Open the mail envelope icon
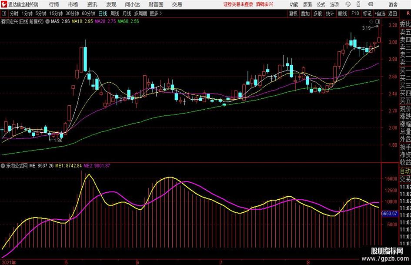 click(x=371, y=4)
